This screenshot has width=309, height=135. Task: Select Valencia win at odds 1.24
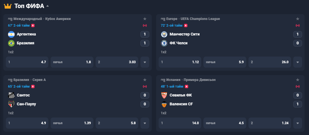click(x=269, y=123)
